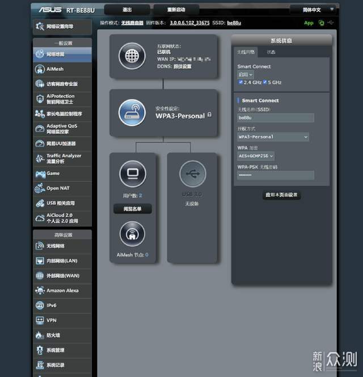
Task: Open AiProtection shield icon
Action: (40, 99)
